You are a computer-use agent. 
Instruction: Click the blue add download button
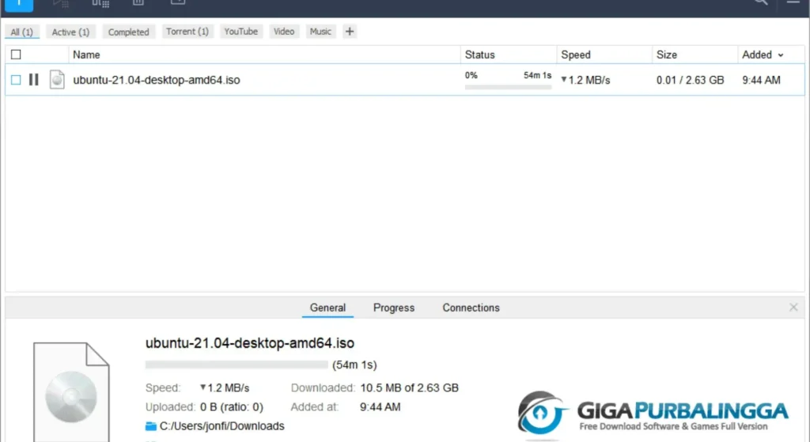19,5
